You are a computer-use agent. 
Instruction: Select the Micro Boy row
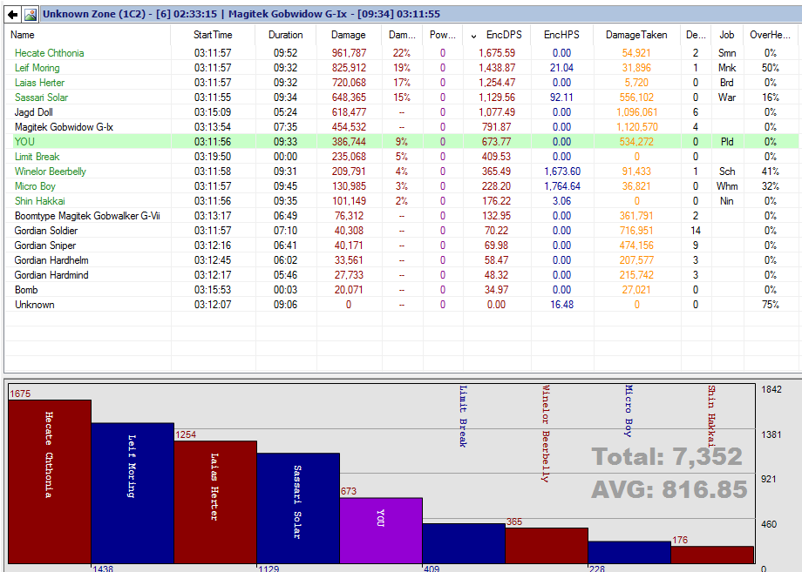click(x=402, y=186)
